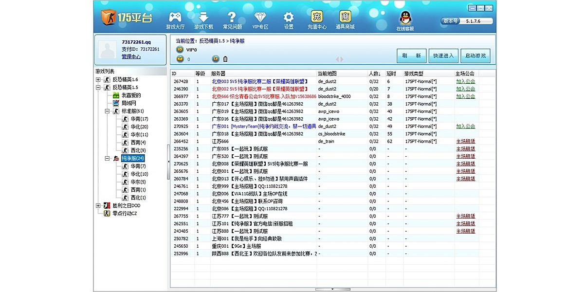Image resolution: width=584 pixels, height=292 pixels.
Task: Click 加入公会 for server 267428
Action: pyautogui.click(x=465, y=80)
